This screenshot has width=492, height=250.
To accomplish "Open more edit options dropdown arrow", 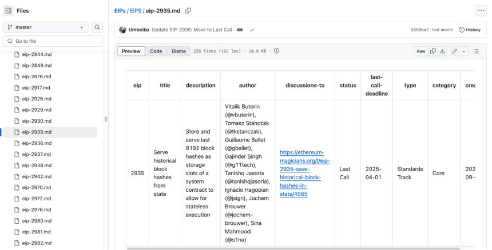I will click(464, 51).
